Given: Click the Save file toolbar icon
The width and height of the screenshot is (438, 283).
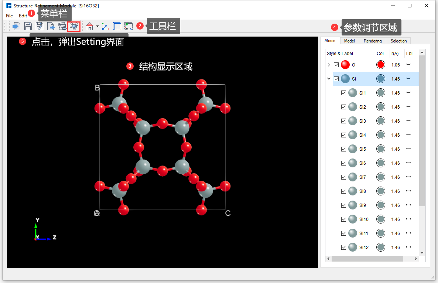Looking at the screenshot, I should (x=28, y=26).
